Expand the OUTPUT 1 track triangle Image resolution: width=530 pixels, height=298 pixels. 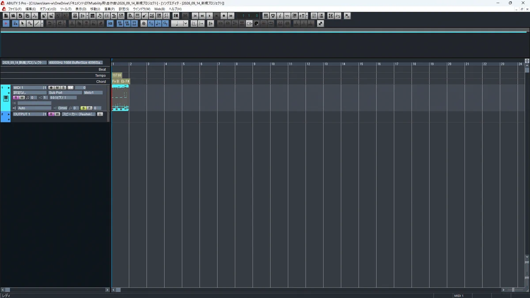coord(8,114)
